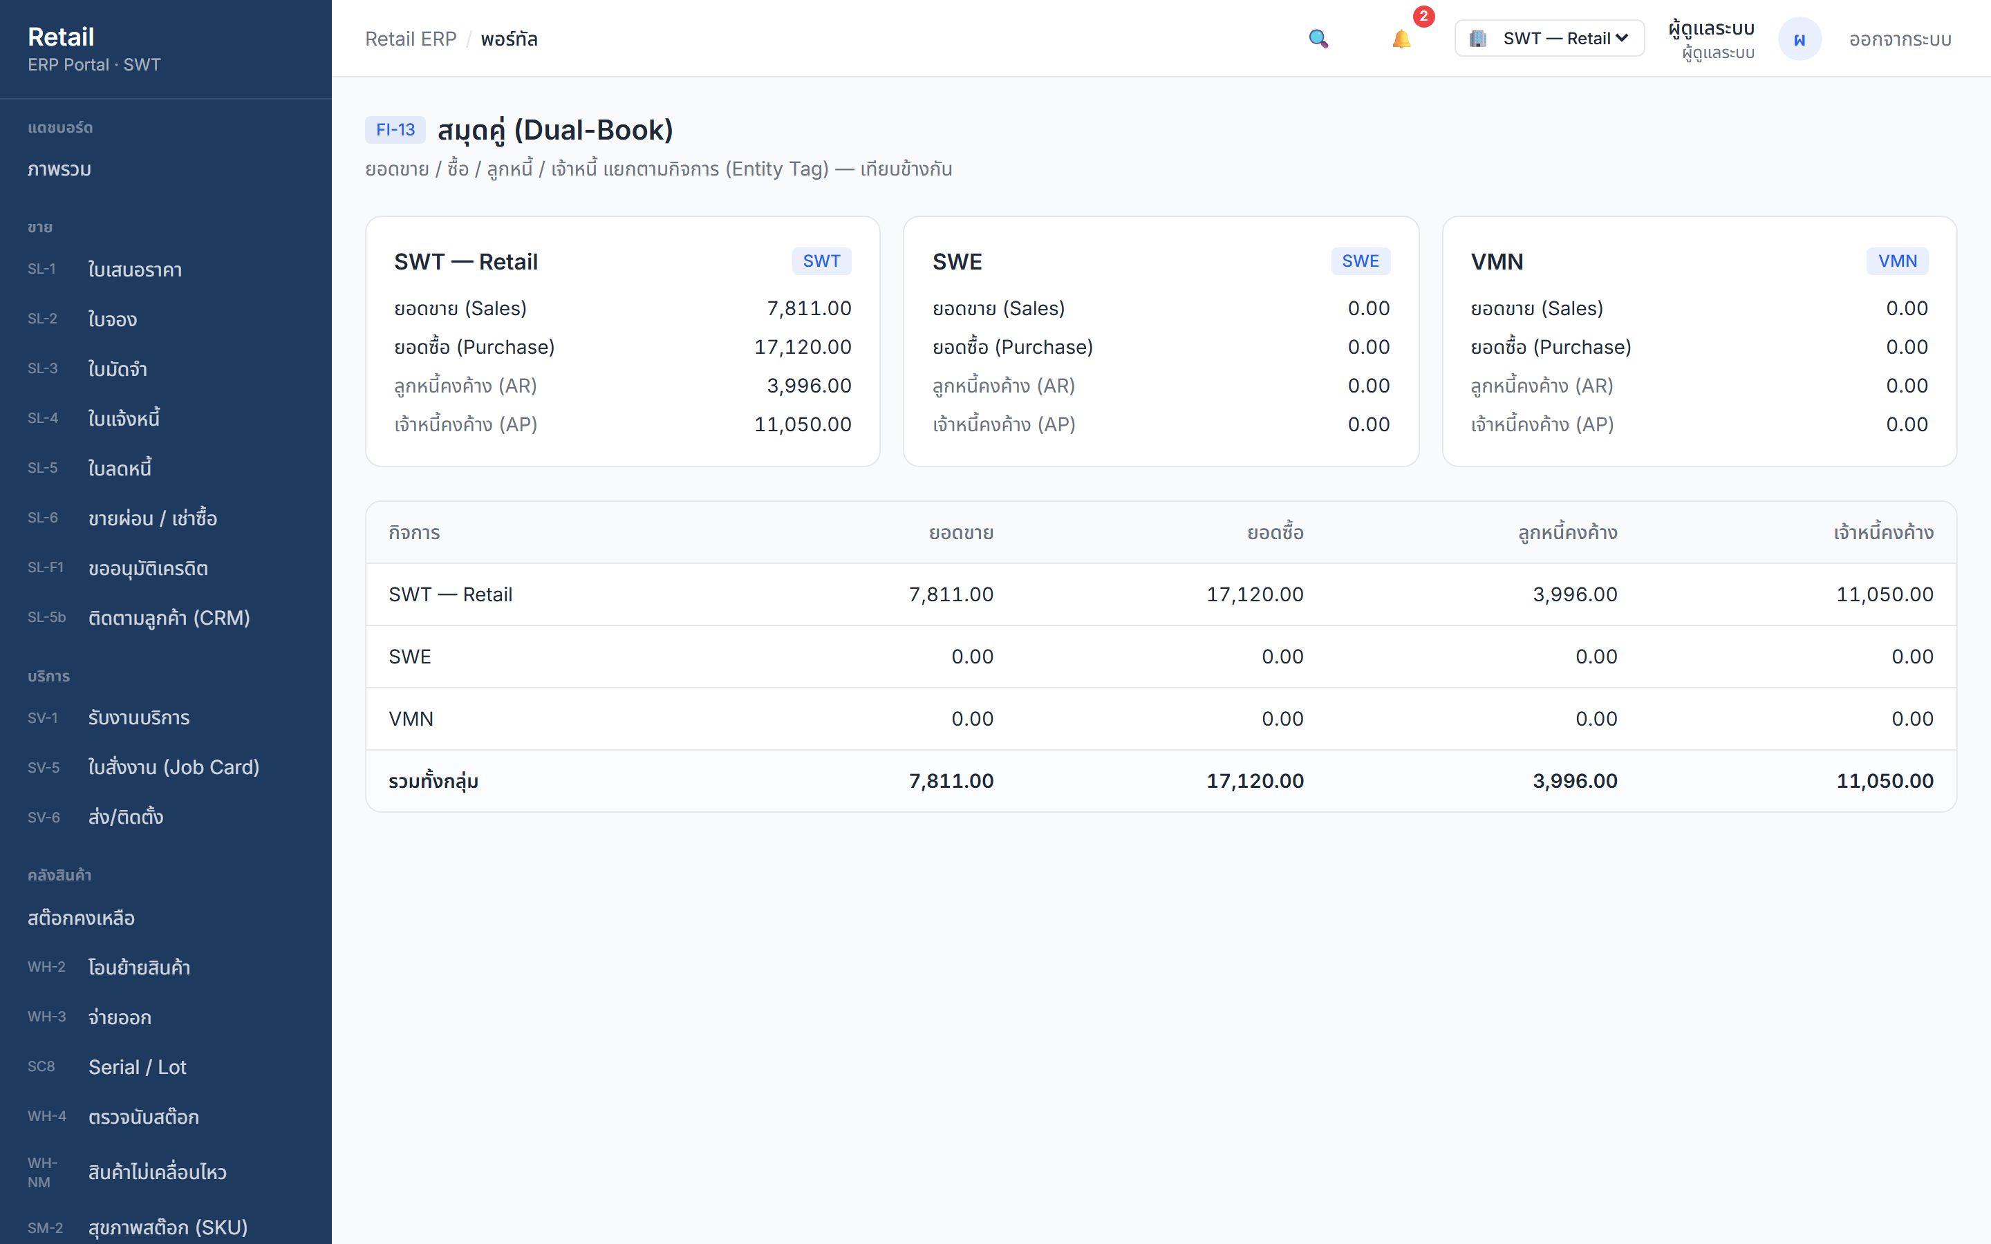Image resolution: width=1991 pixels, height=1244 pixels.
Task: Open notifications bell icon
Action: 1401,39
